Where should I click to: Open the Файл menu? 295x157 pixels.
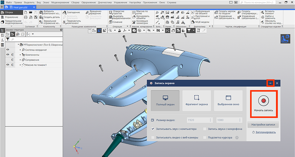click(9, 3)
